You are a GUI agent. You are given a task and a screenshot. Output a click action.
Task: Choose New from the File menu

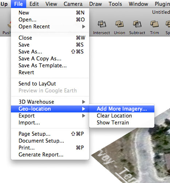(50, 13)
